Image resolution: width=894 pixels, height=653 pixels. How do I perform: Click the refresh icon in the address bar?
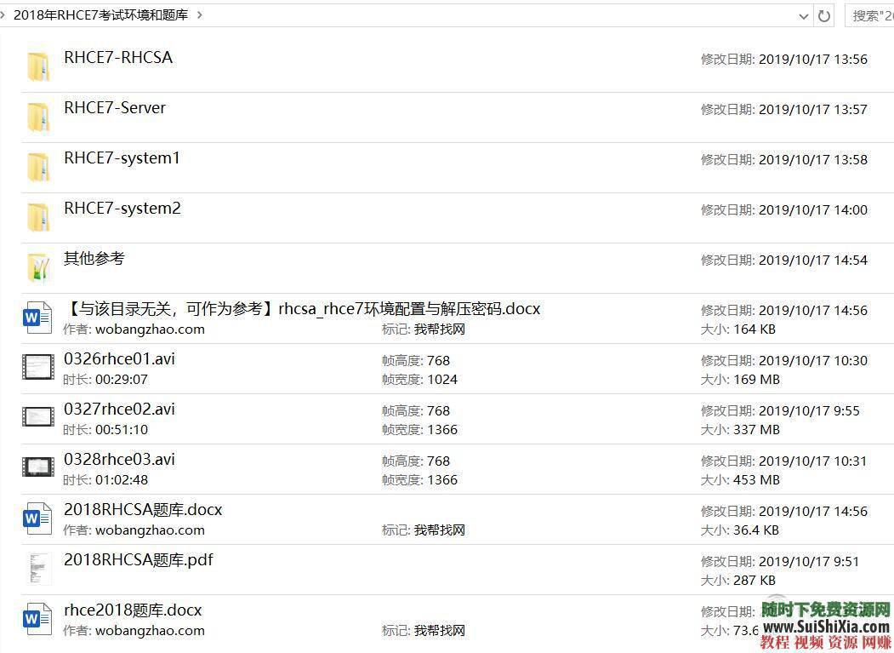[823, 15]
